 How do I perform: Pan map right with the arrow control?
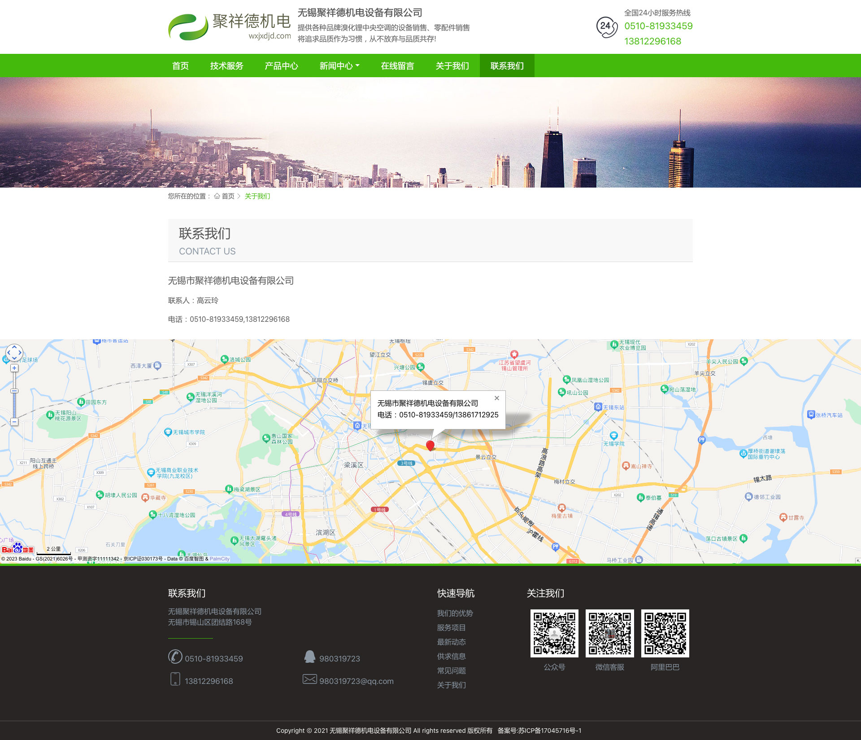[20, 353]
